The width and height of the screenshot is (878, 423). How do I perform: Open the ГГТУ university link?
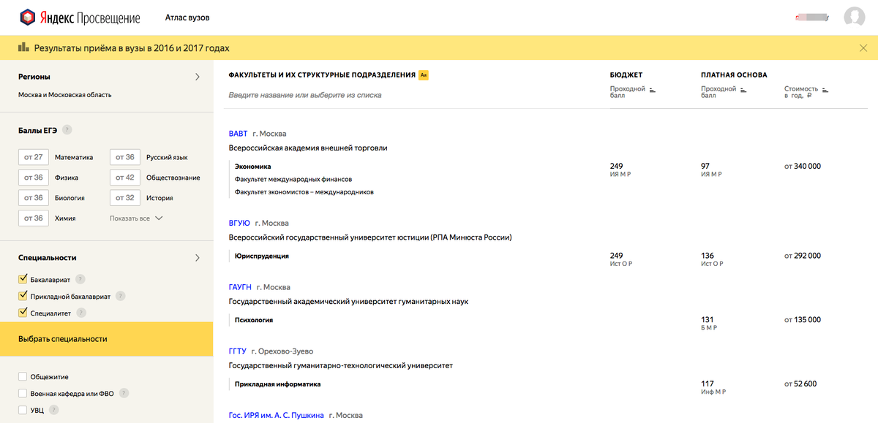point(238,351)
